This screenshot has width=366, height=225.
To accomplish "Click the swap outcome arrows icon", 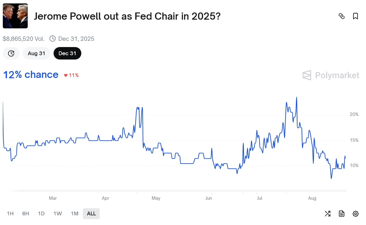I will click(328, 213).
